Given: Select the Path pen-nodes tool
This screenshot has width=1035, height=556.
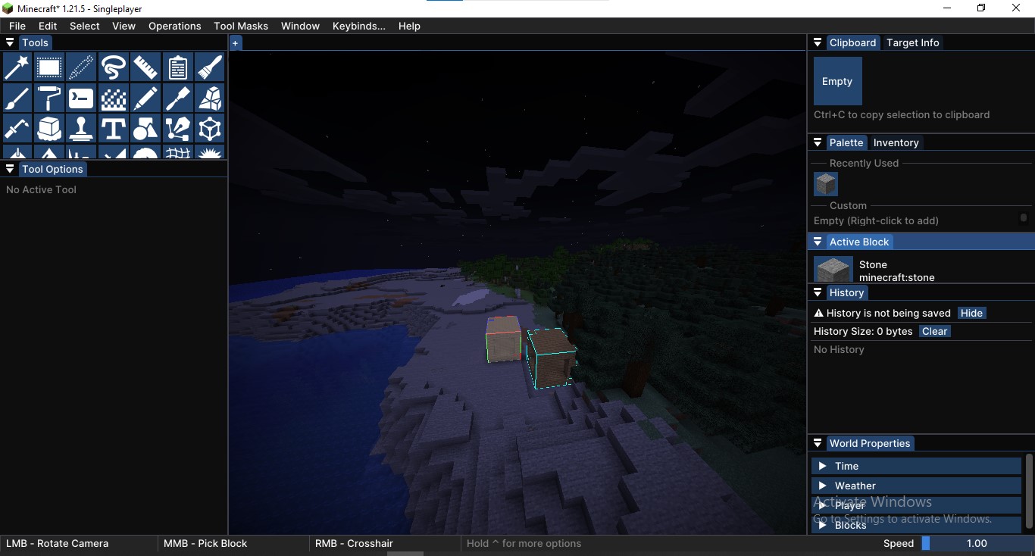Looking at the screenshot, I should (177, 129).
